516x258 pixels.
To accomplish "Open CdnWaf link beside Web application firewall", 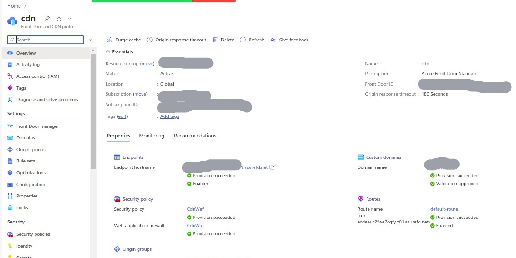I will coord(195,225).
